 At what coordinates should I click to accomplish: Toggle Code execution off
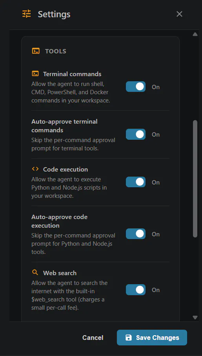136,182
